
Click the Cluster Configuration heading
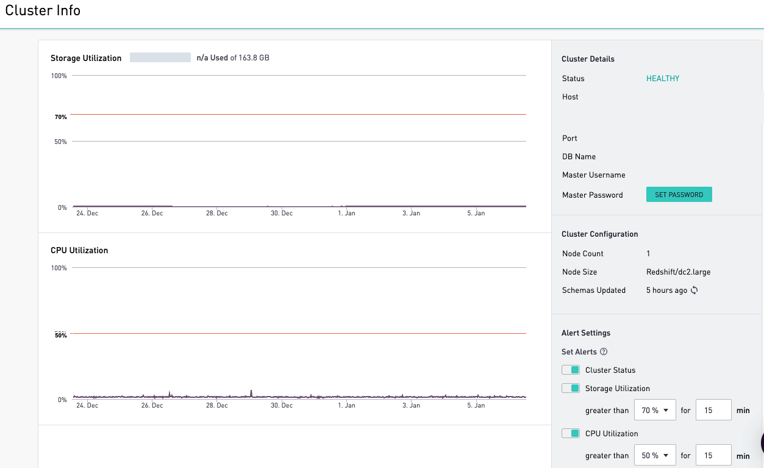(600, 234)
